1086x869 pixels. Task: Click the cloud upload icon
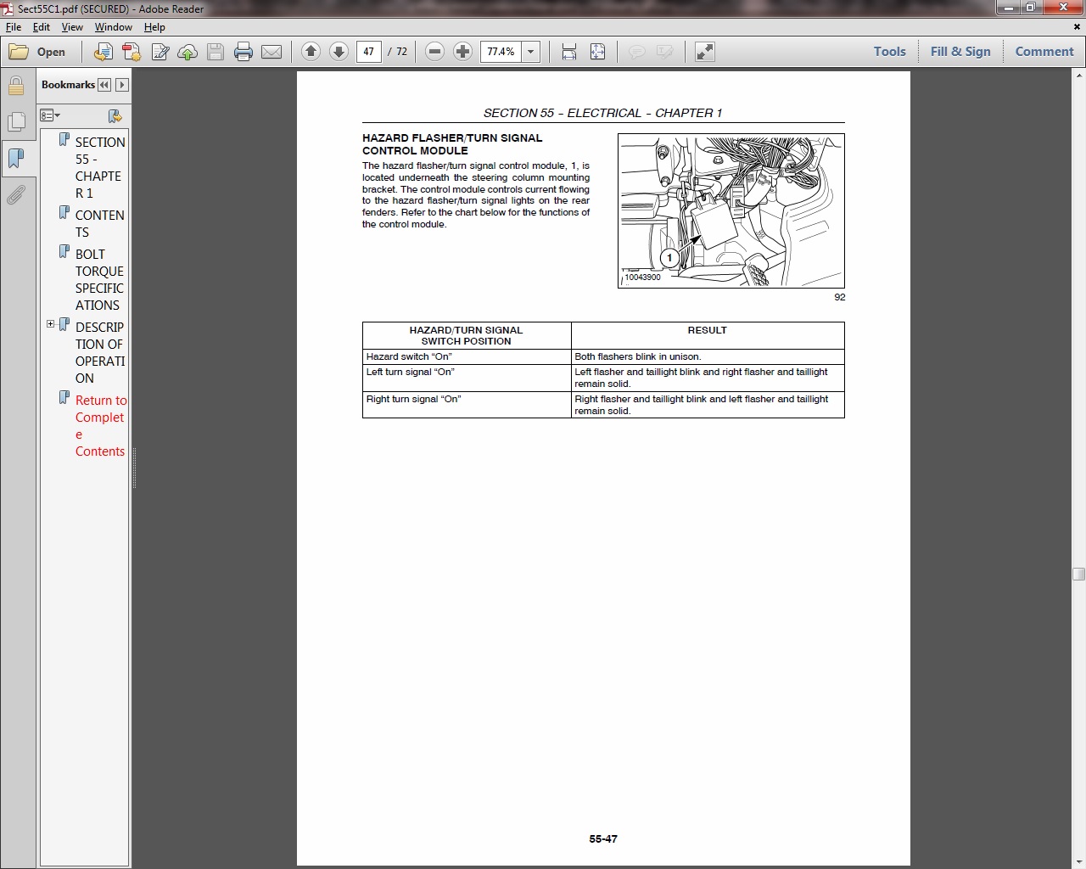click(188, 52)
